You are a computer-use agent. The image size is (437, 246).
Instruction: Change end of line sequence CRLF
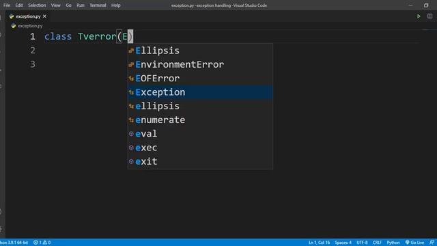[x=377, y=243]
